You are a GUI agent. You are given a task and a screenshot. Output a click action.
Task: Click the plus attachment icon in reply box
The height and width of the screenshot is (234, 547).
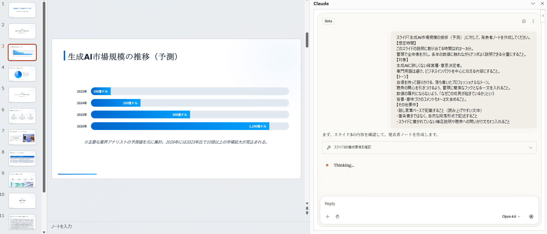(x=328, y=217)
